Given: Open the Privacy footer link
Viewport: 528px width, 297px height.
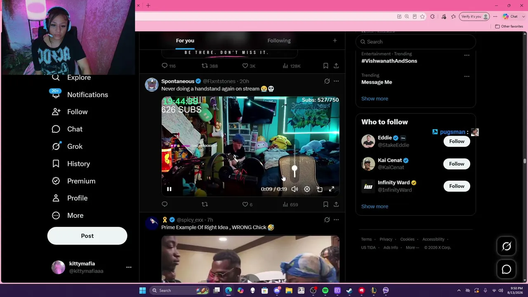Looking at the screenshot, I should click(x=386, y=239).
